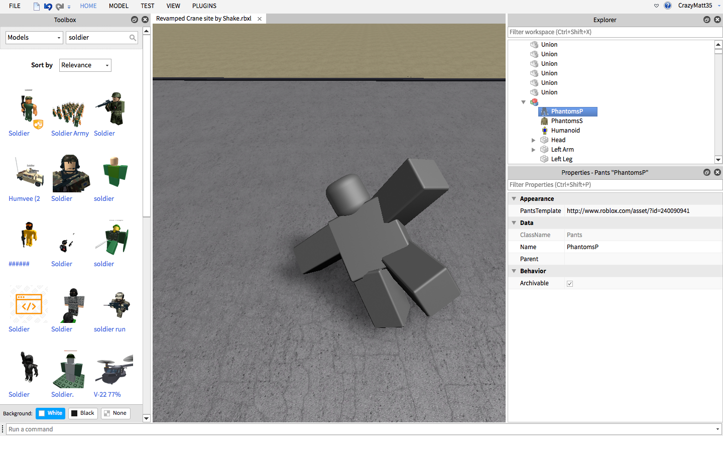Collapse the Data property section
Image resolution: width=723 pixels, height=452 pixels.
coord(514,223)
